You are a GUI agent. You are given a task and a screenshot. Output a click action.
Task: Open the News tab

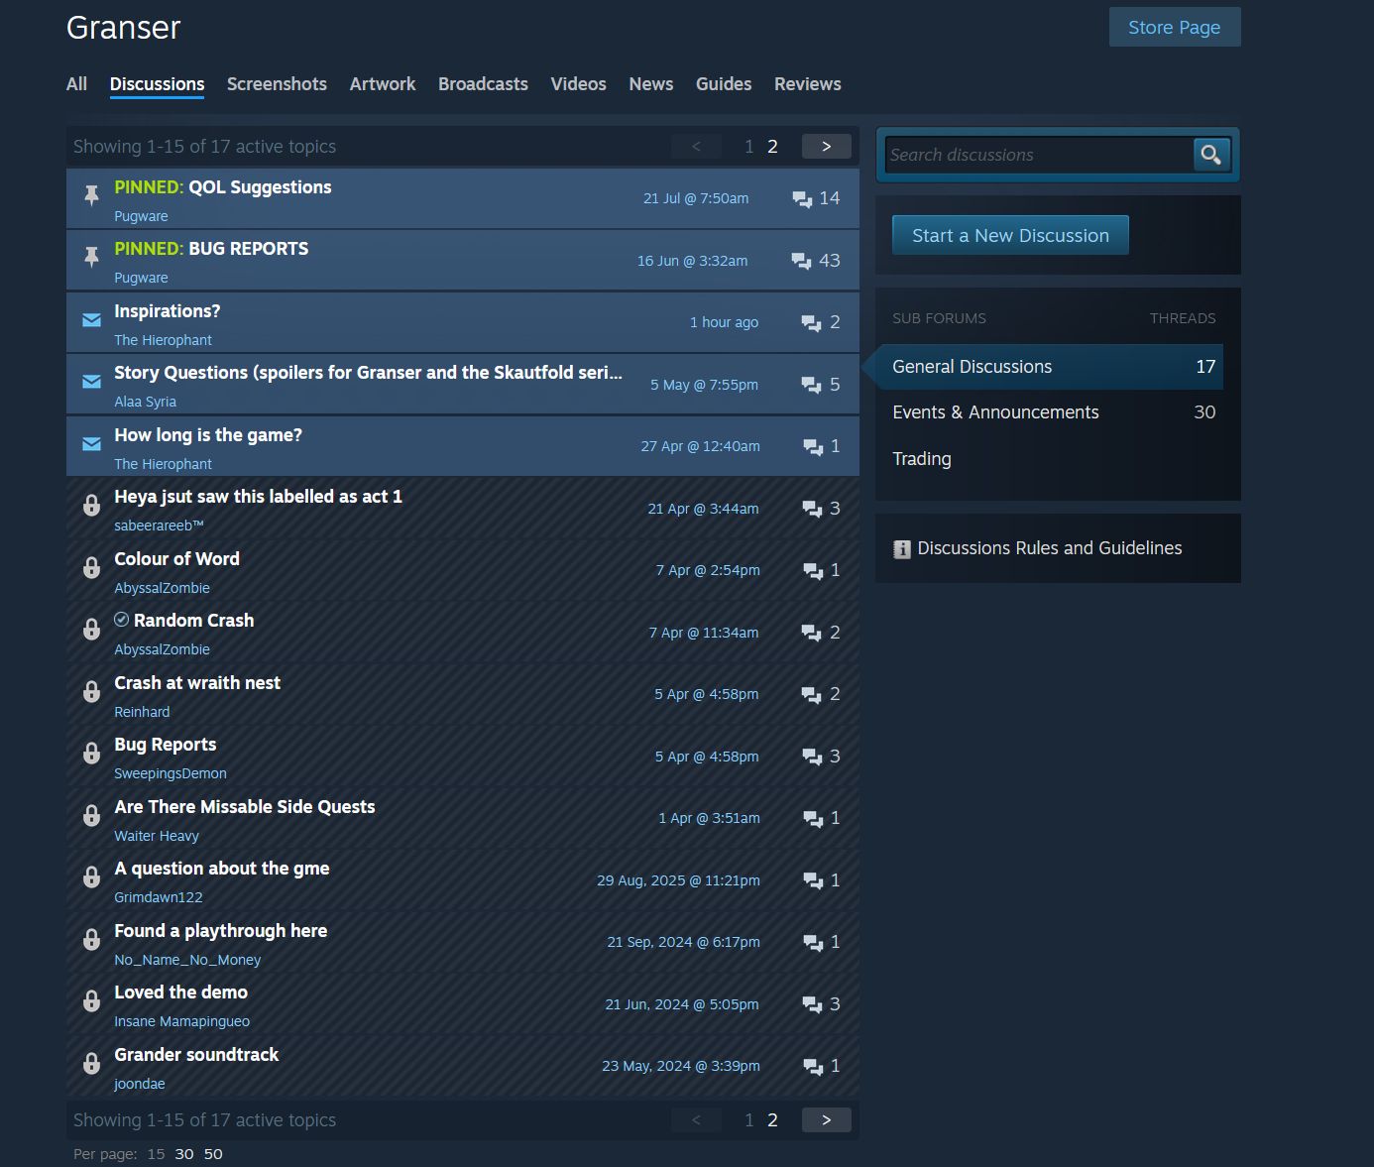point(651,84)
